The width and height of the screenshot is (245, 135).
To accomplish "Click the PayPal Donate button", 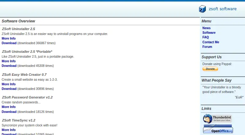I will pyautogui.click(x=210, y=69).
